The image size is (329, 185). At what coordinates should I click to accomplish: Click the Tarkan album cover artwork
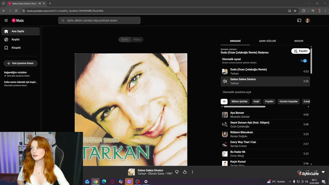coord(131,109)
